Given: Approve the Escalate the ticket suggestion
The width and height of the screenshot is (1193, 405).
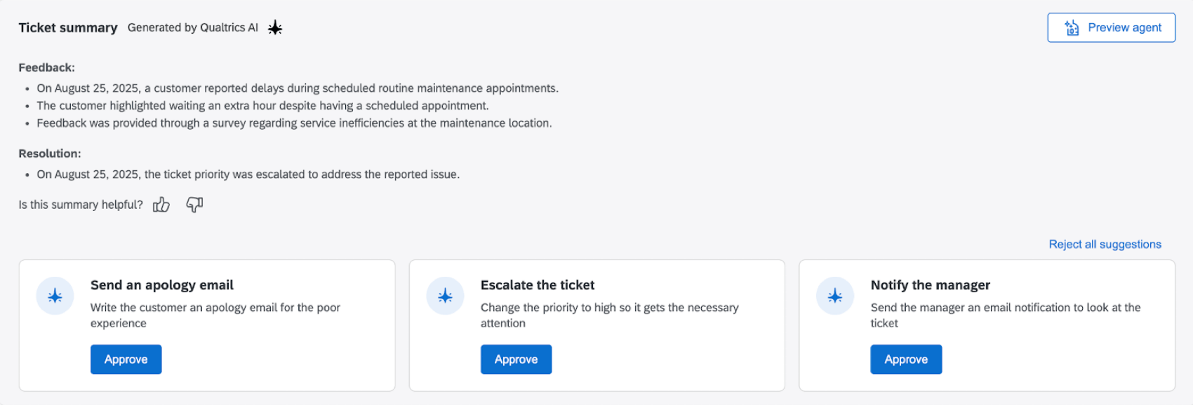Looking at the screenshot, I should coord(516,359).
